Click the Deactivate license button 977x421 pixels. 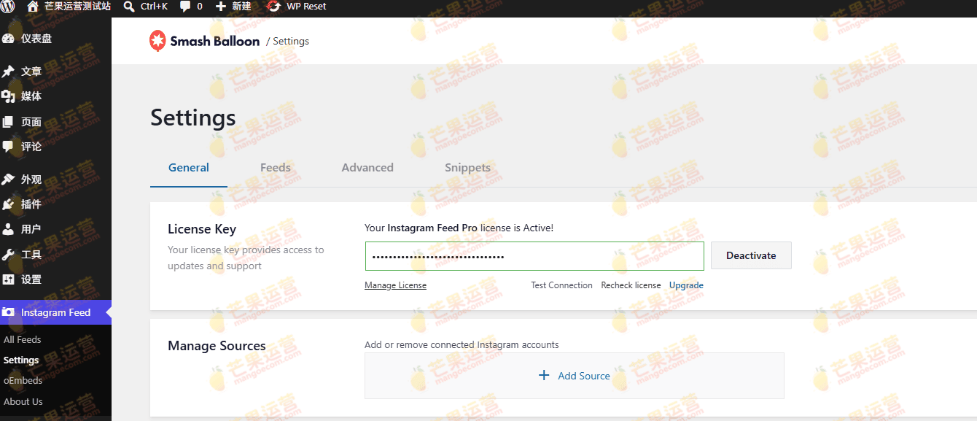(751, 255)
